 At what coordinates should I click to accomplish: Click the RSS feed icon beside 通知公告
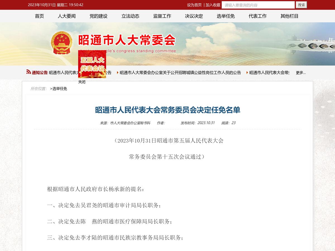click(x=28, y=72)
